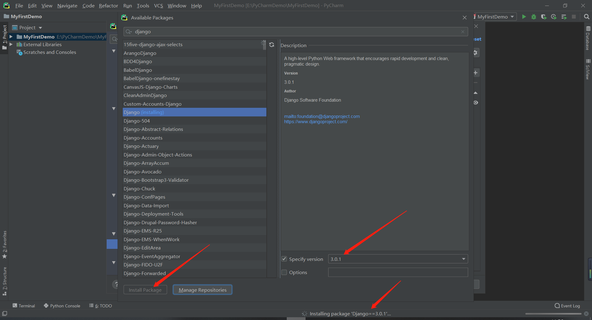The height and width of the screenshot is (320, 592).
Task: Open the Tools menu
Action: click(143, 6)
